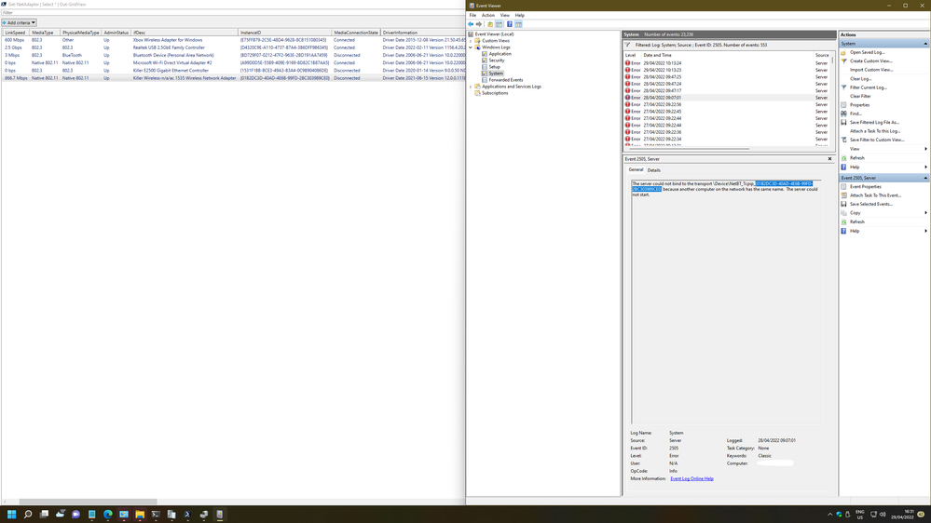The height and width of the screenshot is (523, 931).
Task: Click Save Filter to Custom View icon
Action: point(843,140)
